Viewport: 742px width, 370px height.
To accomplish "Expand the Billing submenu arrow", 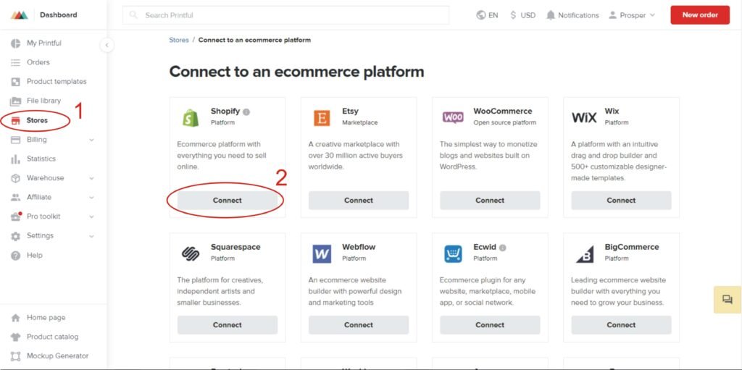I will (91, 140).
